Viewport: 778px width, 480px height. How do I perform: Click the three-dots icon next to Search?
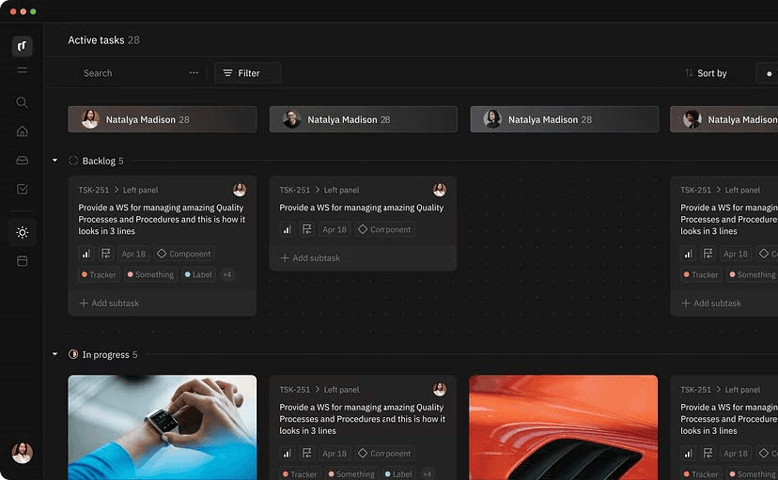[194, 73]
